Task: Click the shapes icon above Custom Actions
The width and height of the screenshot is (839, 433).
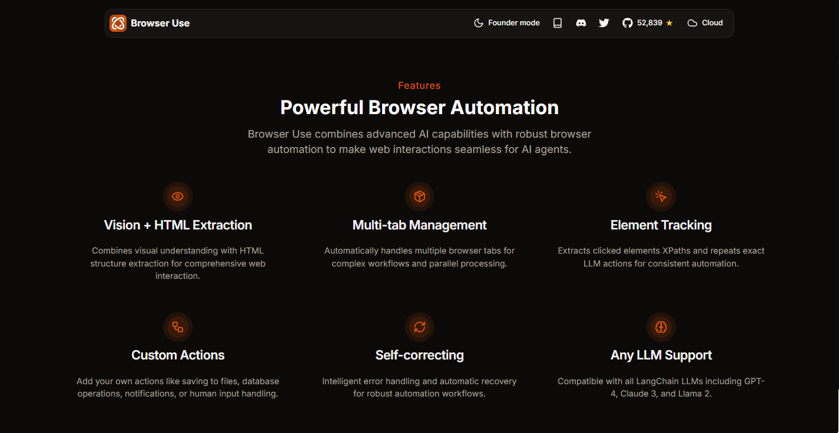Action: click(178, 327)
